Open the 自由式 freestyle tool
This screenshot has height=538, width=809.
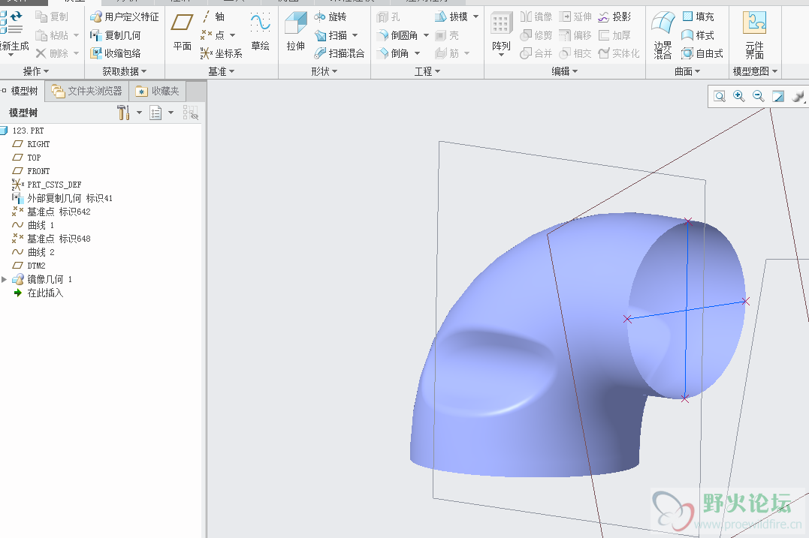pyautogui.click(x=702, y=53)
